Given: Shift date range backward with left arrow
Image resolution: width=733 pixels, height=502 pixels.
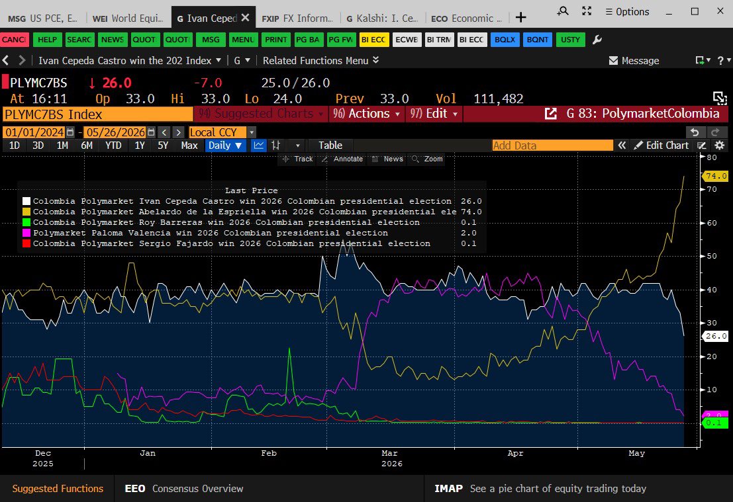Looking at the screenshot, I should [x=164, y=132].
